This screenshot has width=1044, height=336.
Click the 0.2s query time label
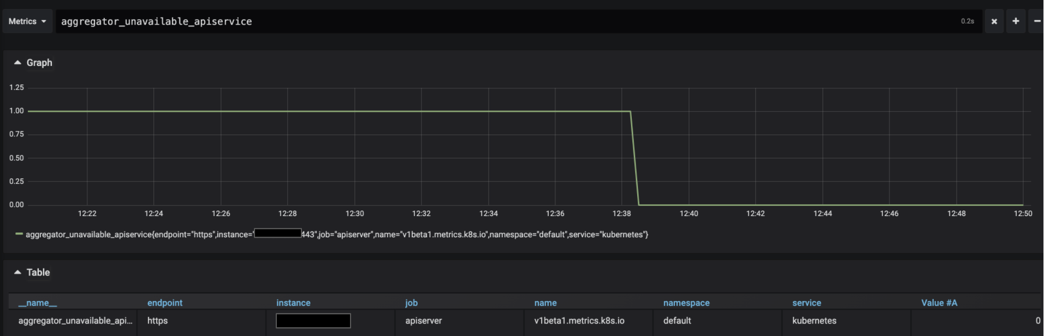click(967, 21)
